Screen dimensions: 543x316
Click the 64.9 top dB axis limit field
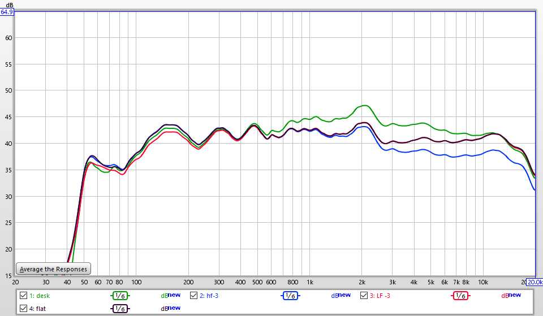point(7,11)
